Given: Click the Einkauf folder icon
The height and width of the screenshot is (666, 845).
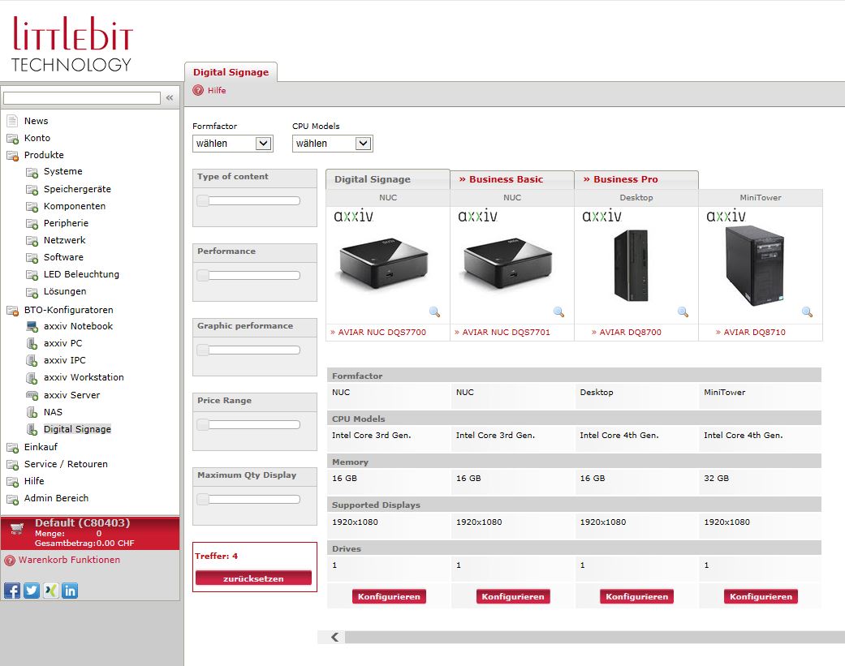Looking at the screenshot, I should 12,448.
